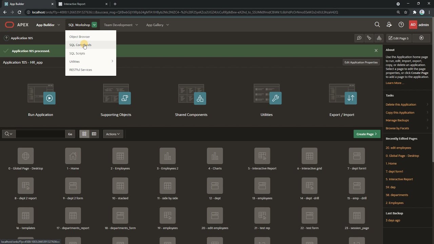Screen dimensions: 434x244
Task: Open page 7 - dept form1
Action: [357, 156]
